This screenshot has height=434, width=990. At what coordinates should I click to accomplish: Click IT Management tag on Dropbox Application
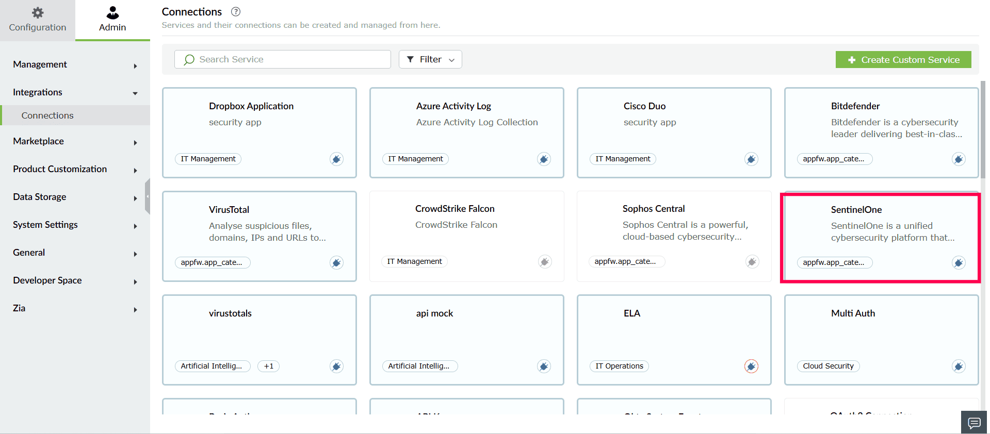[x=208, y=159]
